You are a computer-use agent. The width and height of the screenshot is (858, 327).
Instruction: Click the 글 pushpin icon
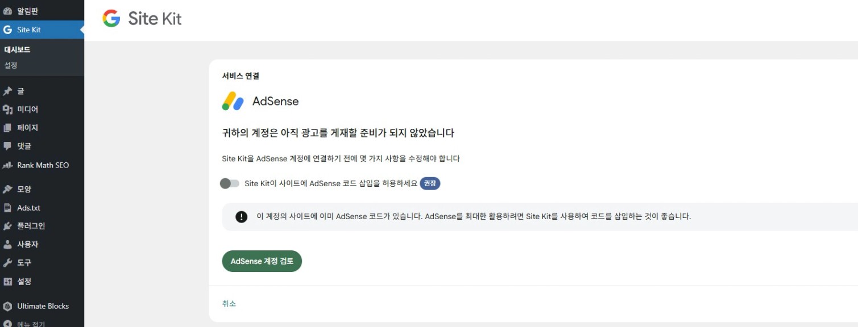point(7,91)
